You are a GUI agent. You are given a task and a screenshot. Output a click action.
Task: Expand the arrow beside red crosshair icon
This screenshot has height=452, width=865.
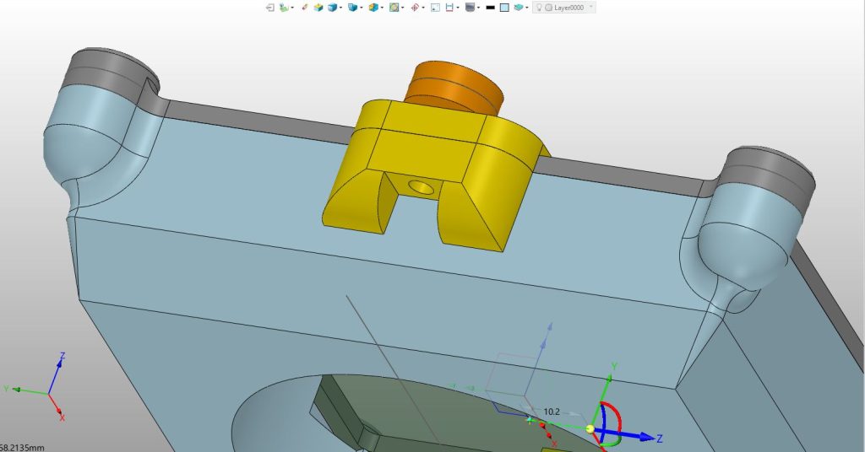click(423, 8)
